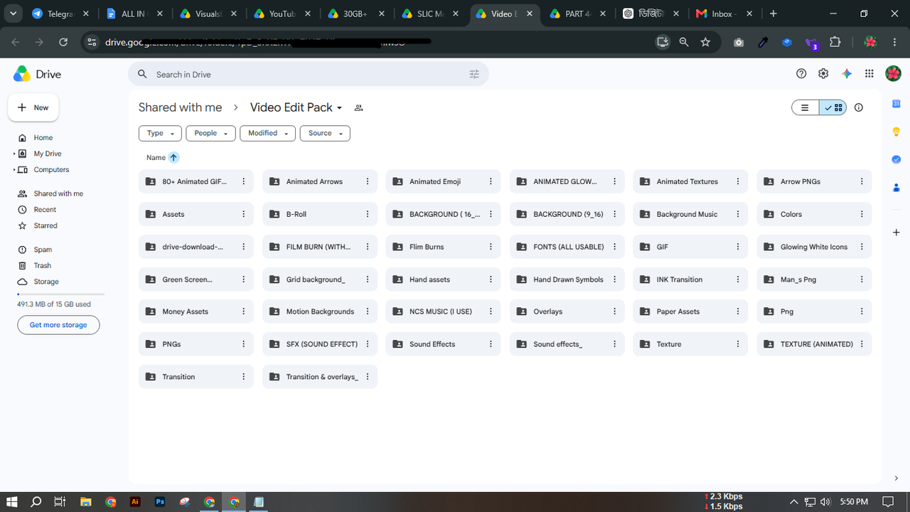Open more actions for Background Music folder
Image resolution: width=910 pixels, height=512 pixels.
point(738,214)
